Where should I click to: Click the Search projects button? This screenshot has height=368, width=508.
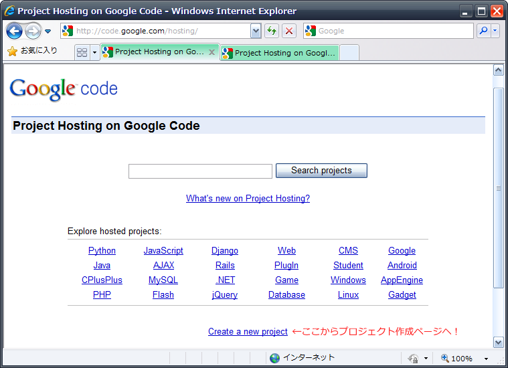(x=321, y=171)
